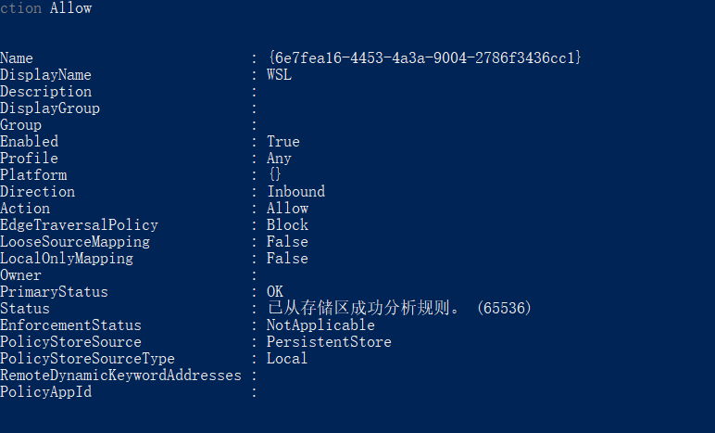Click the partial command text at the top

tap(46, 8)
